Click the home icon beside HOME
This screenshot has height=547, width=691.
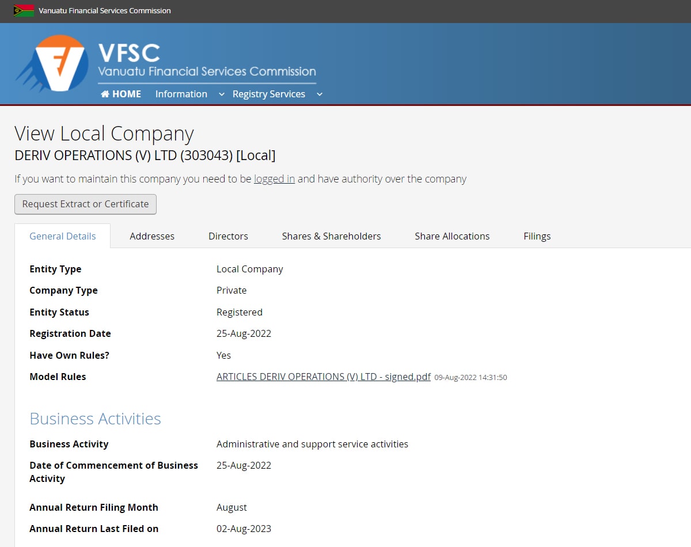105,94
